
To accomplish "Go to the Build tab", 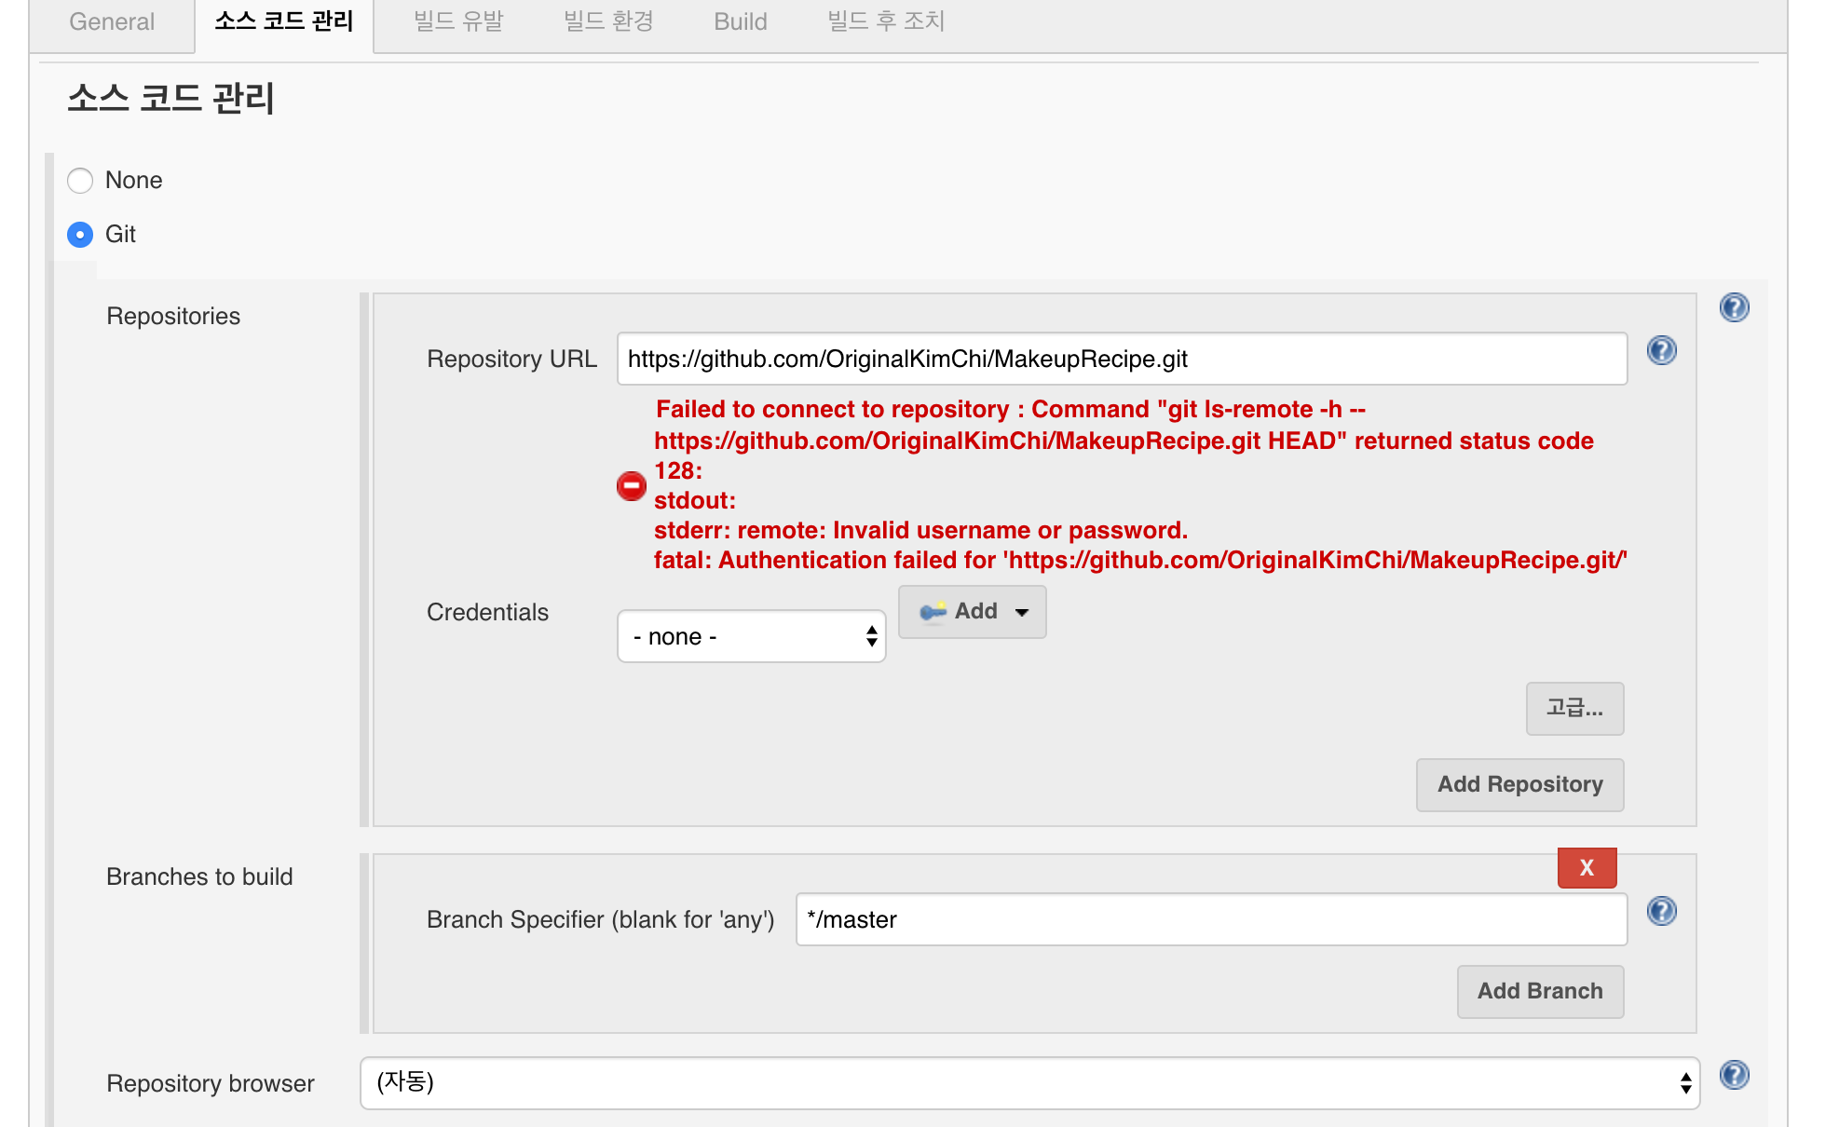I will coord(740,22).
